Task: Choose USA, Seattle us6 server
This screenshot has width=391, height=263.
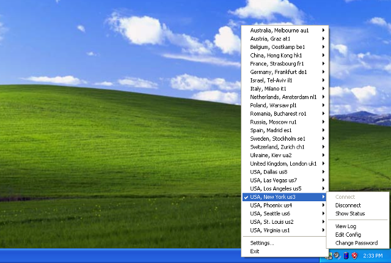Action: (285, 213)
